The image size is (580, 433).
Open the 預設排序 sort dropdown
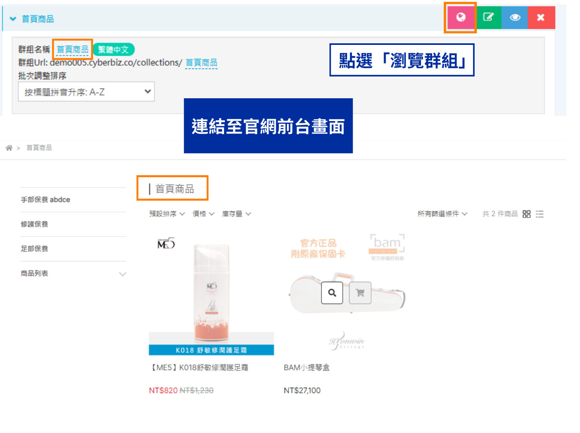[x=167, y=214]
